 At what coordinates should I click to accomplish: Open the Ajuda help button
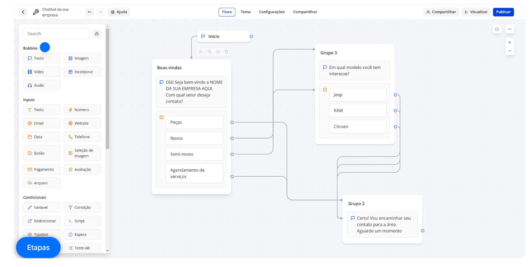click(119, 12)
